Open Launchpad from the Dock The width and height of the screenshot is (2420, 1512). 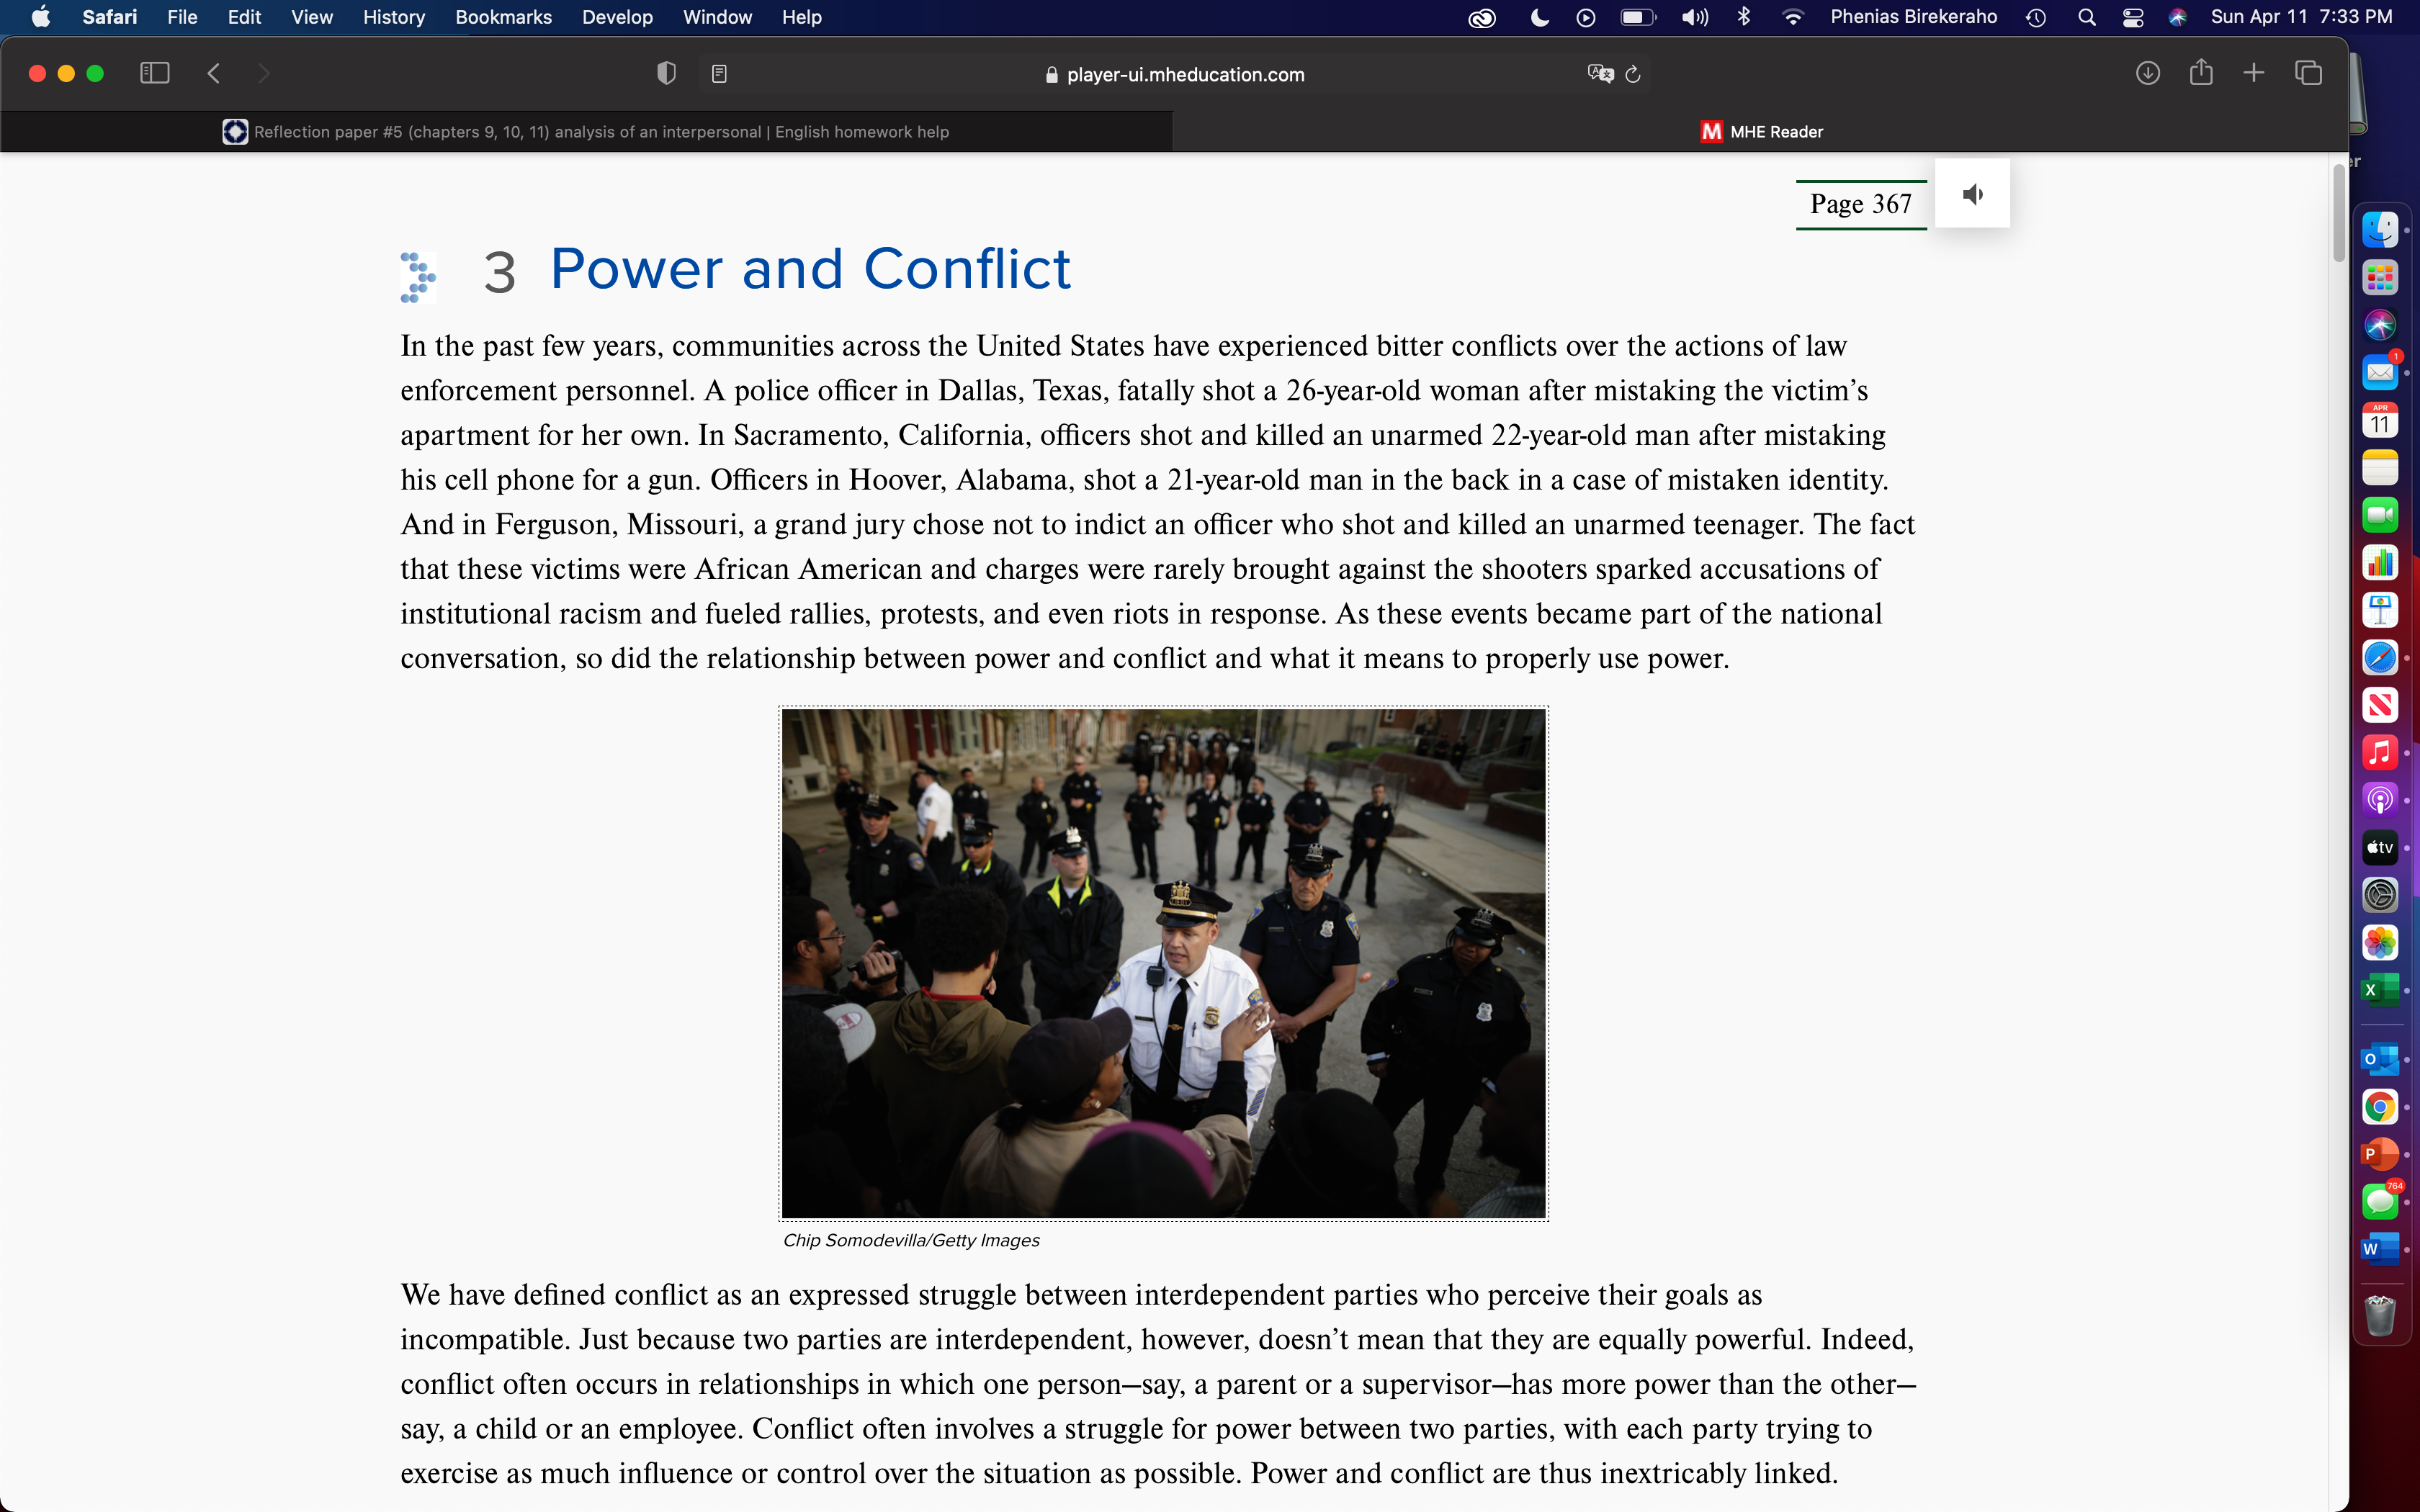(x=2380, y=278)
